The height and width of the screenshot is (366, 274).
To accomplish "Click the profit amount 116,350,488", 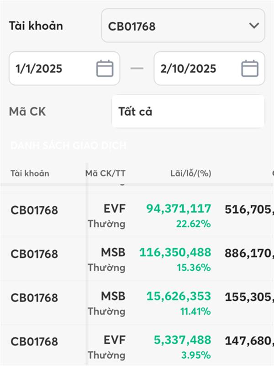I will (175, 253).
